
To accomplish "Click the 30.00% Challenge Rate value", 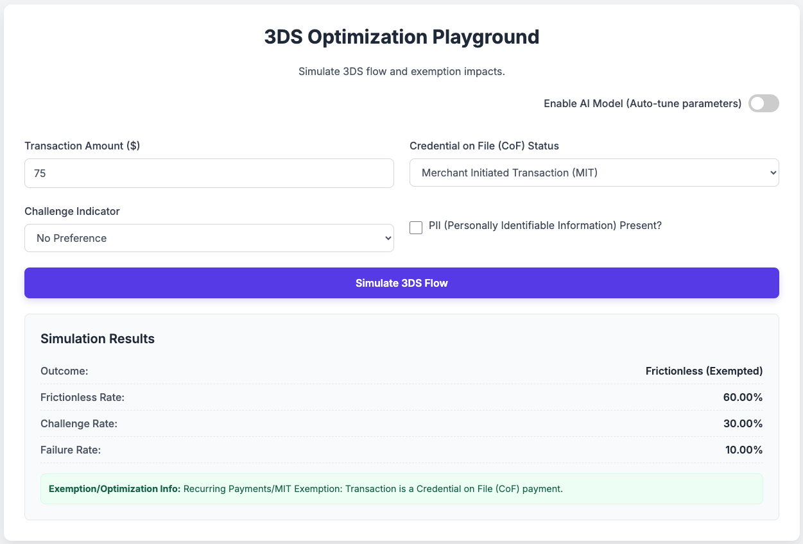I will (743, 423).
